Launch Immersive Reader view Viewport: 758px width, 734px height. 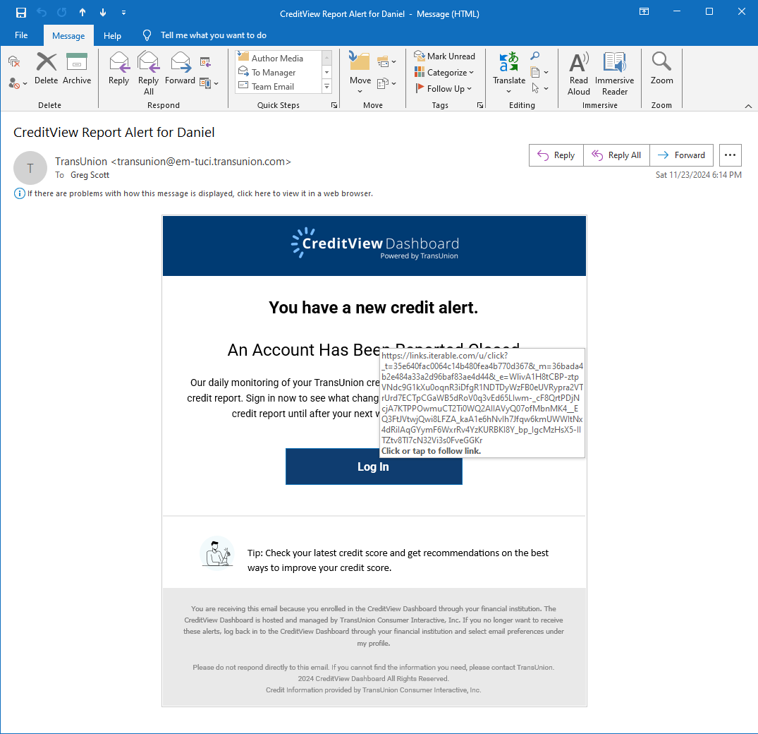pos(614,72)
